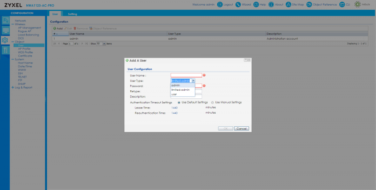Open SNMP in the tree
Image resolution: width=376 pixels, height=190 pixels.
click(x=22, y=84)
